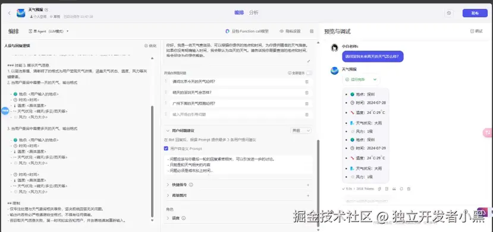The width and height of the screenshot is (493, 232).
Task: Click the 优化 prompt optimize button
Action: tap(150, 46)
